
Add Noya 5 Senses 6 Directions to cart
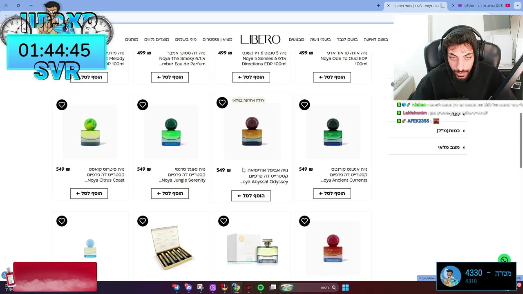click(x=251, y=77)
